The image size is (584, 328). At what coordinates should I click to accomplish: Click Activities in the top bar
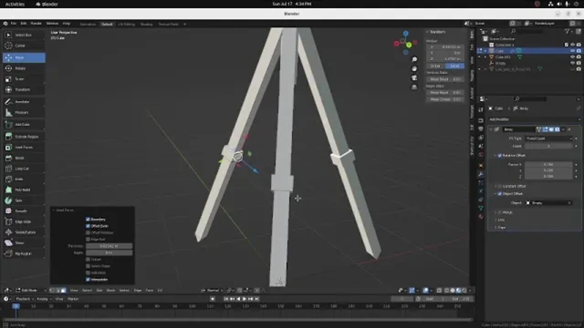[x=15, y=4]
